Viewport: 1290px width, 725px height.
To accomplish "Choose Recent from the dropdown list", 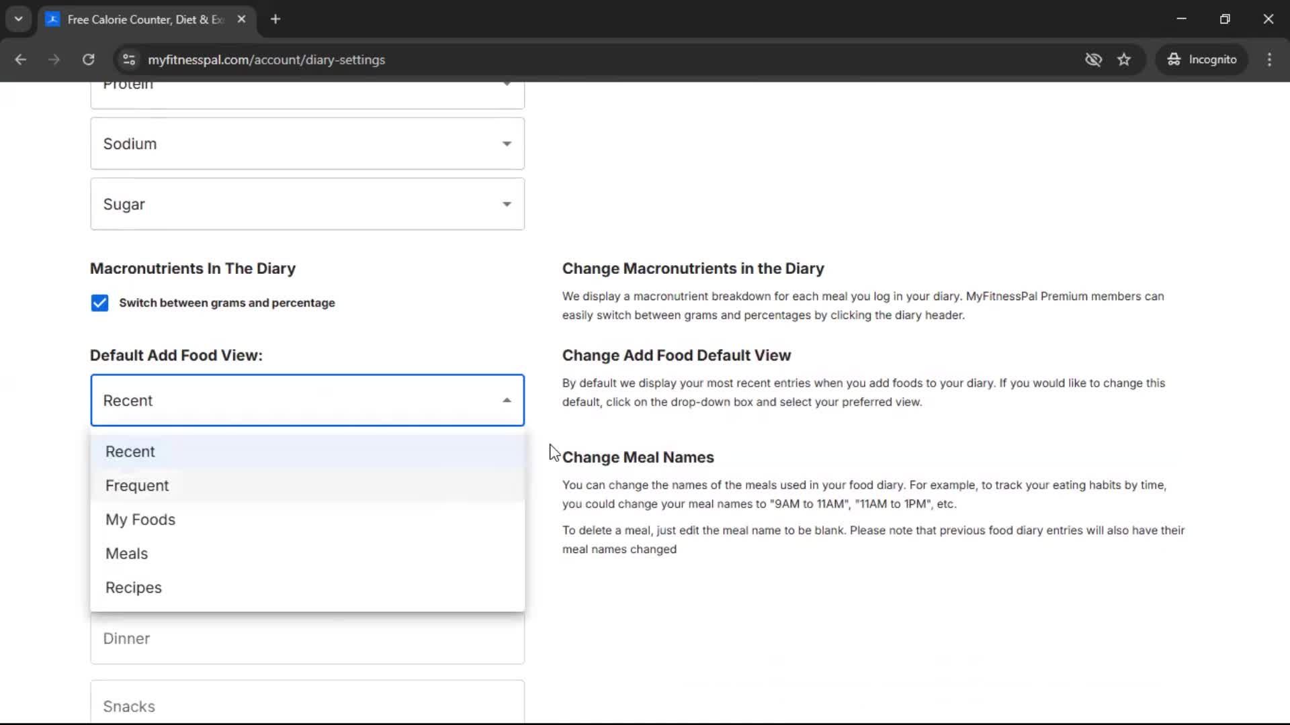I will click(x=307, y=452).
